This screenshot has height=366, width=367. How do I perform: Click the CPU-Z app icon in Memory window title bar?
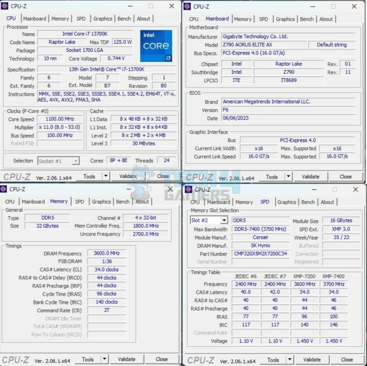pyautogui.click(x=3, y=189)
